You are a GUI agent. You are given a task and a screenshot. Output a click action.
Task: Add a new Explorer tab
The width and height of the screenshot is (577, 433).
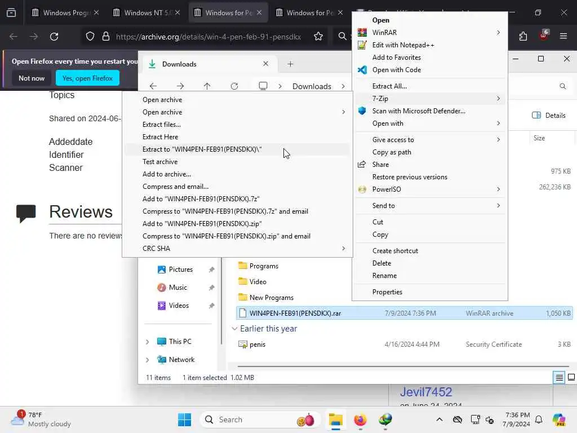[290, 64]
